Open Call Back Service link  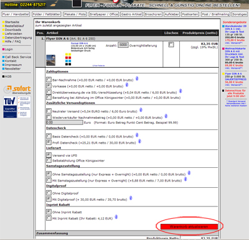pyautogui.click(x=18, y=57)
